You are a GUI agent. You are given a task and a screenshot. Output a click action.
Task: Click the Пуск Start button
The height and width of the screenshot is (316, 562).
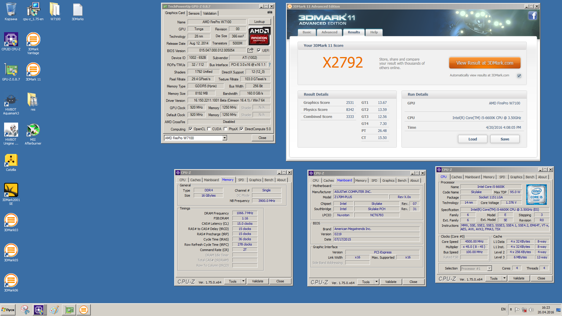[8, 310]
